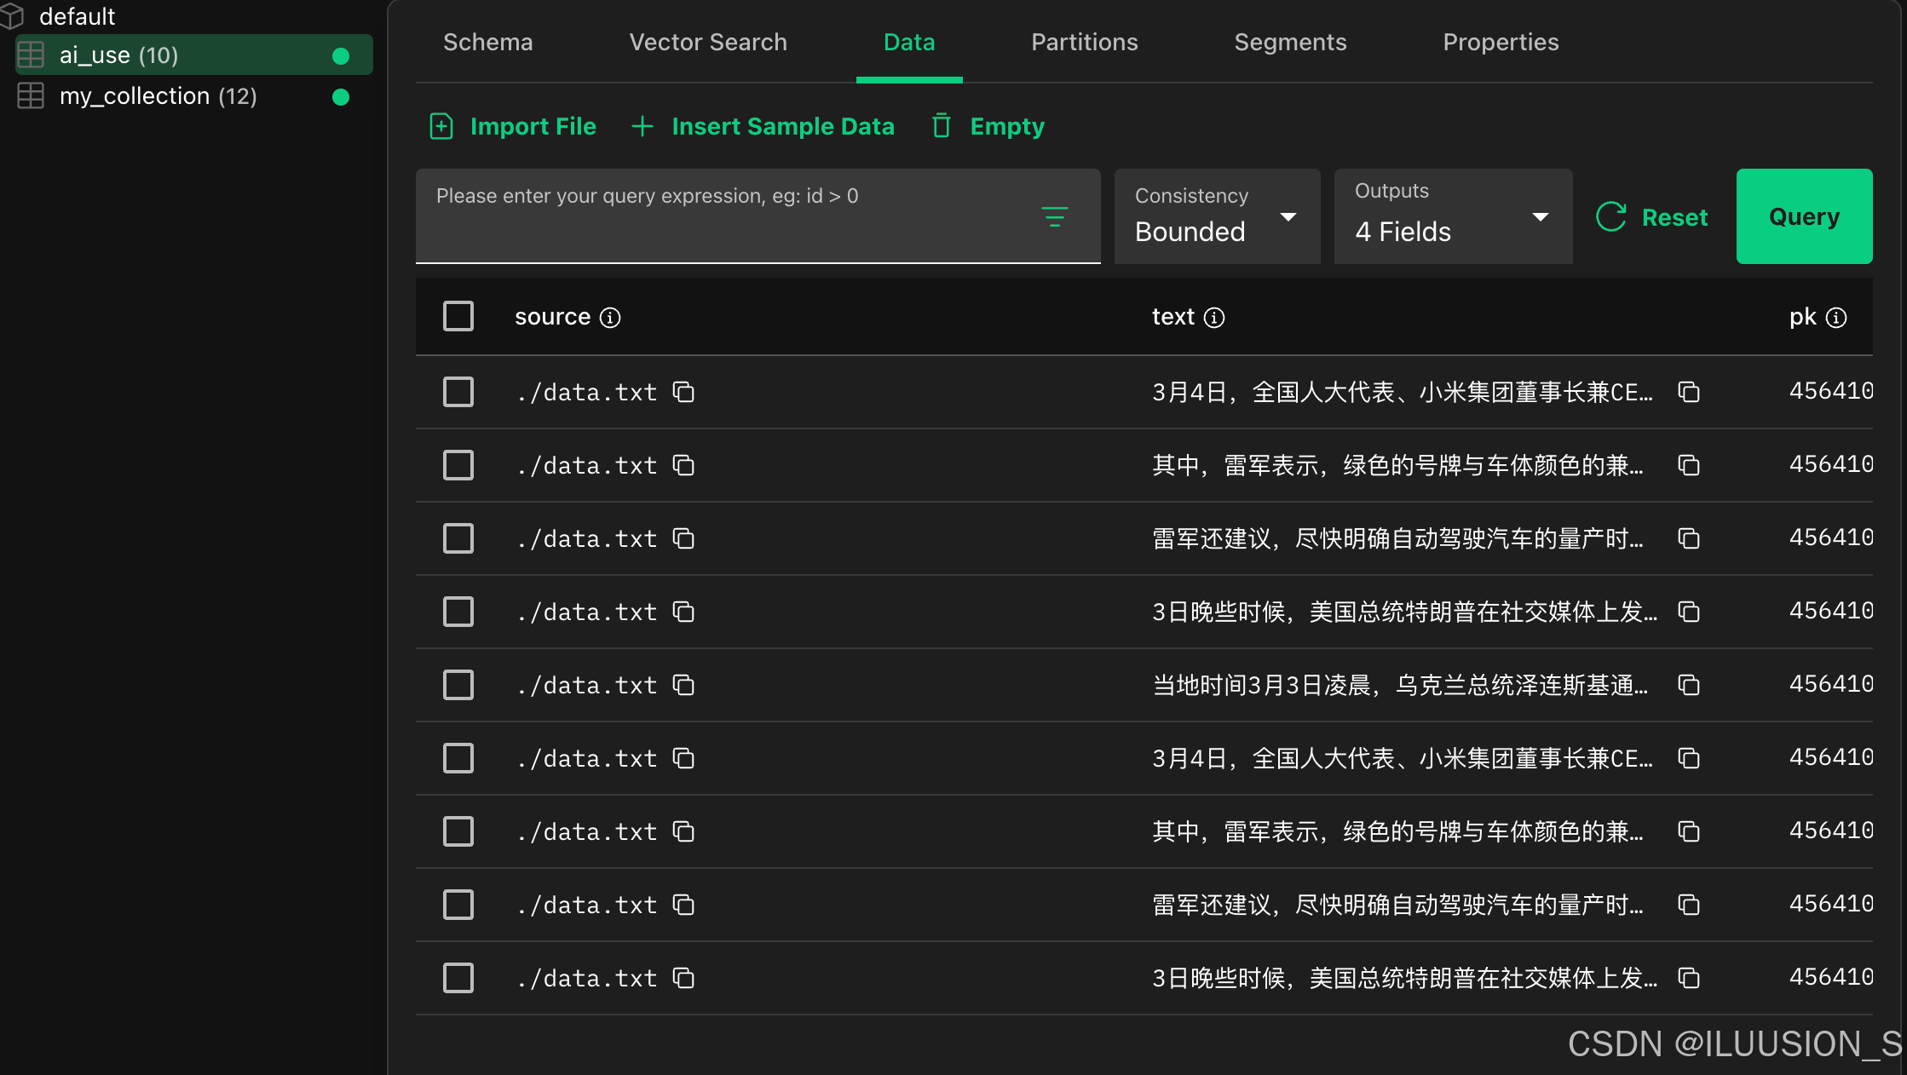Select my_collection in the sidebar
1907x1075 pixels.
click(x=158, y=96)
